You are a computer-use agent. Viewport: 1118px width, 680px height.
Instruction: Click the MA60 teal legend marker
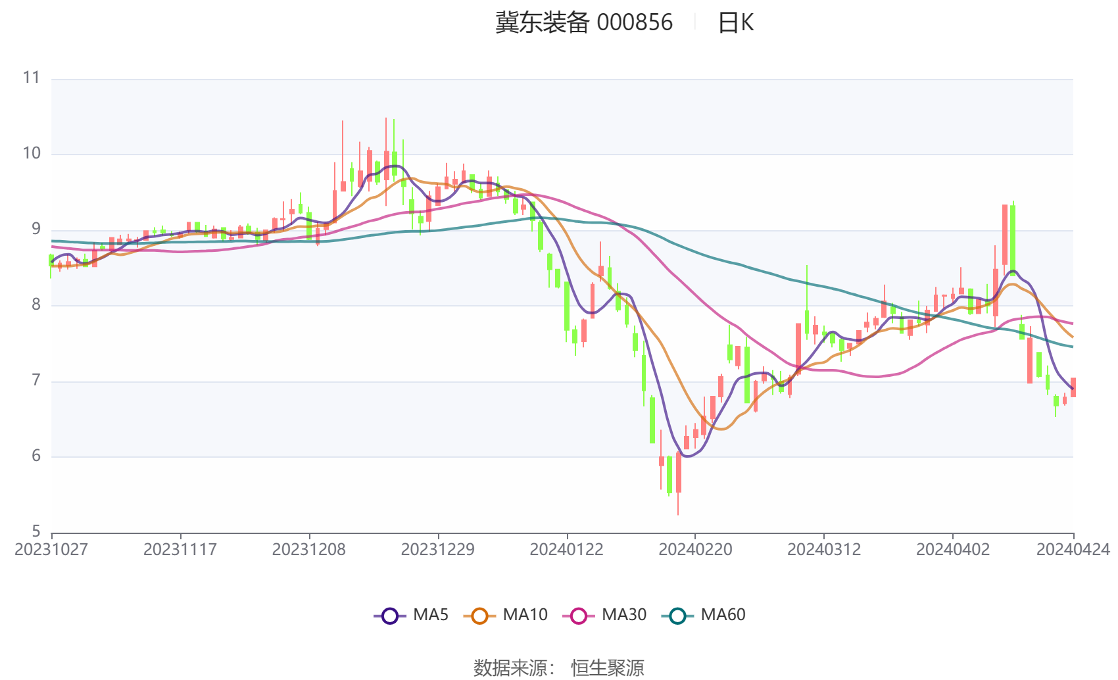[x=678, y=616]
